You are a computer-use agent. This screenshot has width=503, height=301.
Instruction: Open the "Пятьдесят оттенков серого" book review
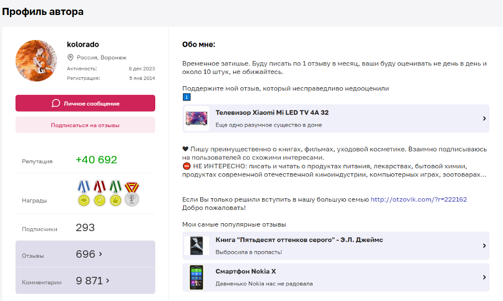tap(299, 240)
